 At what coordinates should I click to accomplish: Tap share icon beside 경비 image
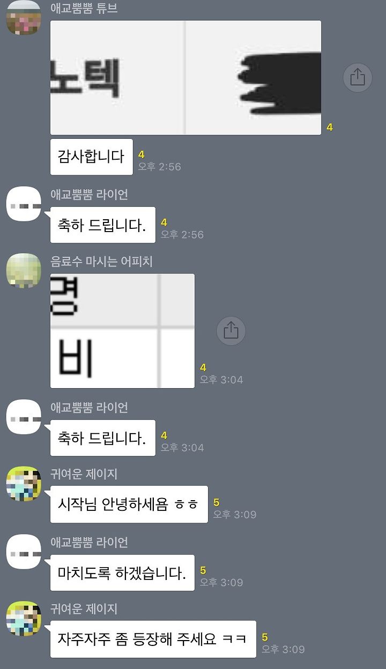pos(231,331)
